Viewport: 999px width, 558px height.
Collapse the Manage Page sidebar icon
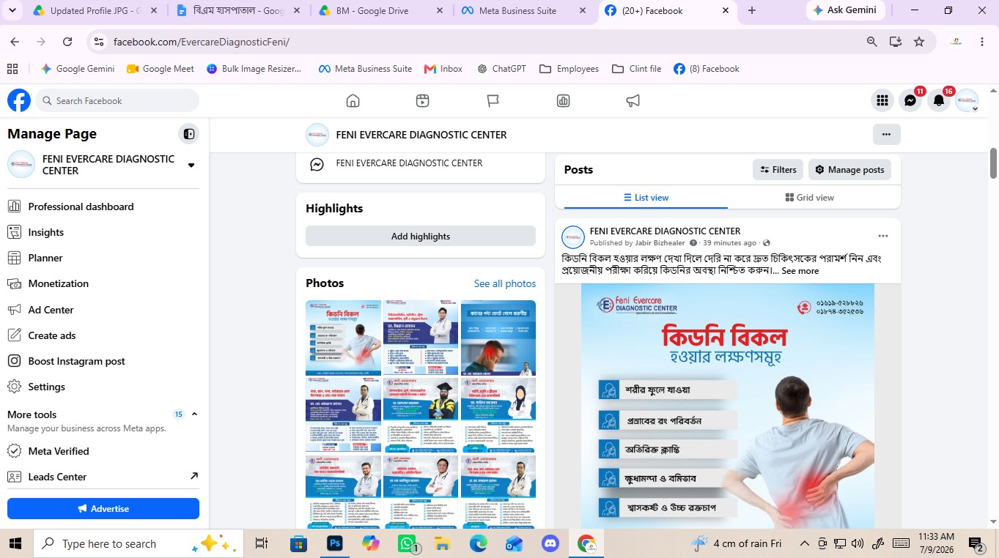pyautogui.click(x=189, y=134)
